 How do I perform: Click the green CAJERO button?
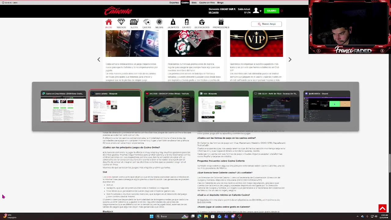pos(271,11)
